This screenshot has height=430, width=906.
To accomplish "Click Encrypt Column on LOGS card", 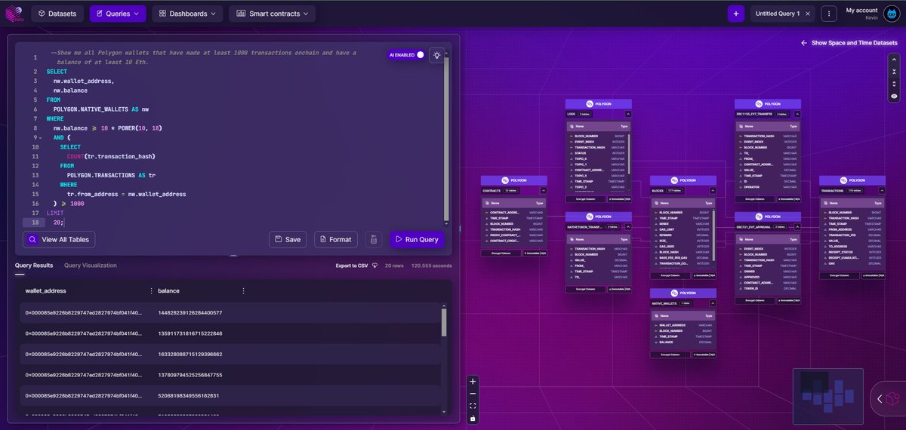I will [x=587, y=198].
